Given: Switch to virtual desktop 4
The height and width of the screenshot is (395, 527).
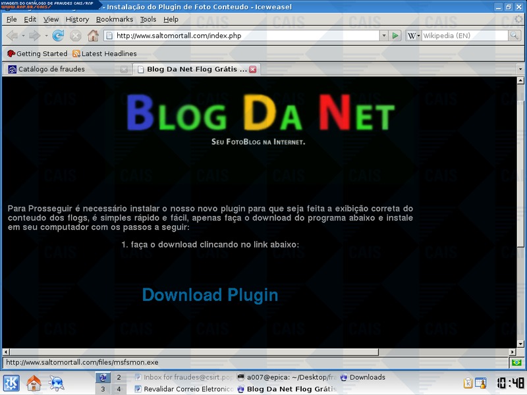Looking at the screenshot, I should [119, 389].
